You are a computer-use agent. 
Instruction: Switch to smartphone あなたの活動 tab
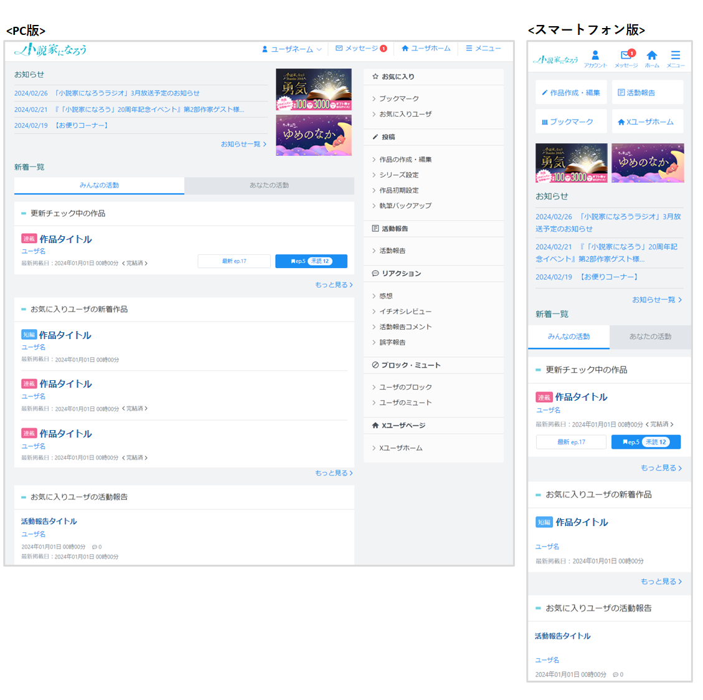click(650, 337)
